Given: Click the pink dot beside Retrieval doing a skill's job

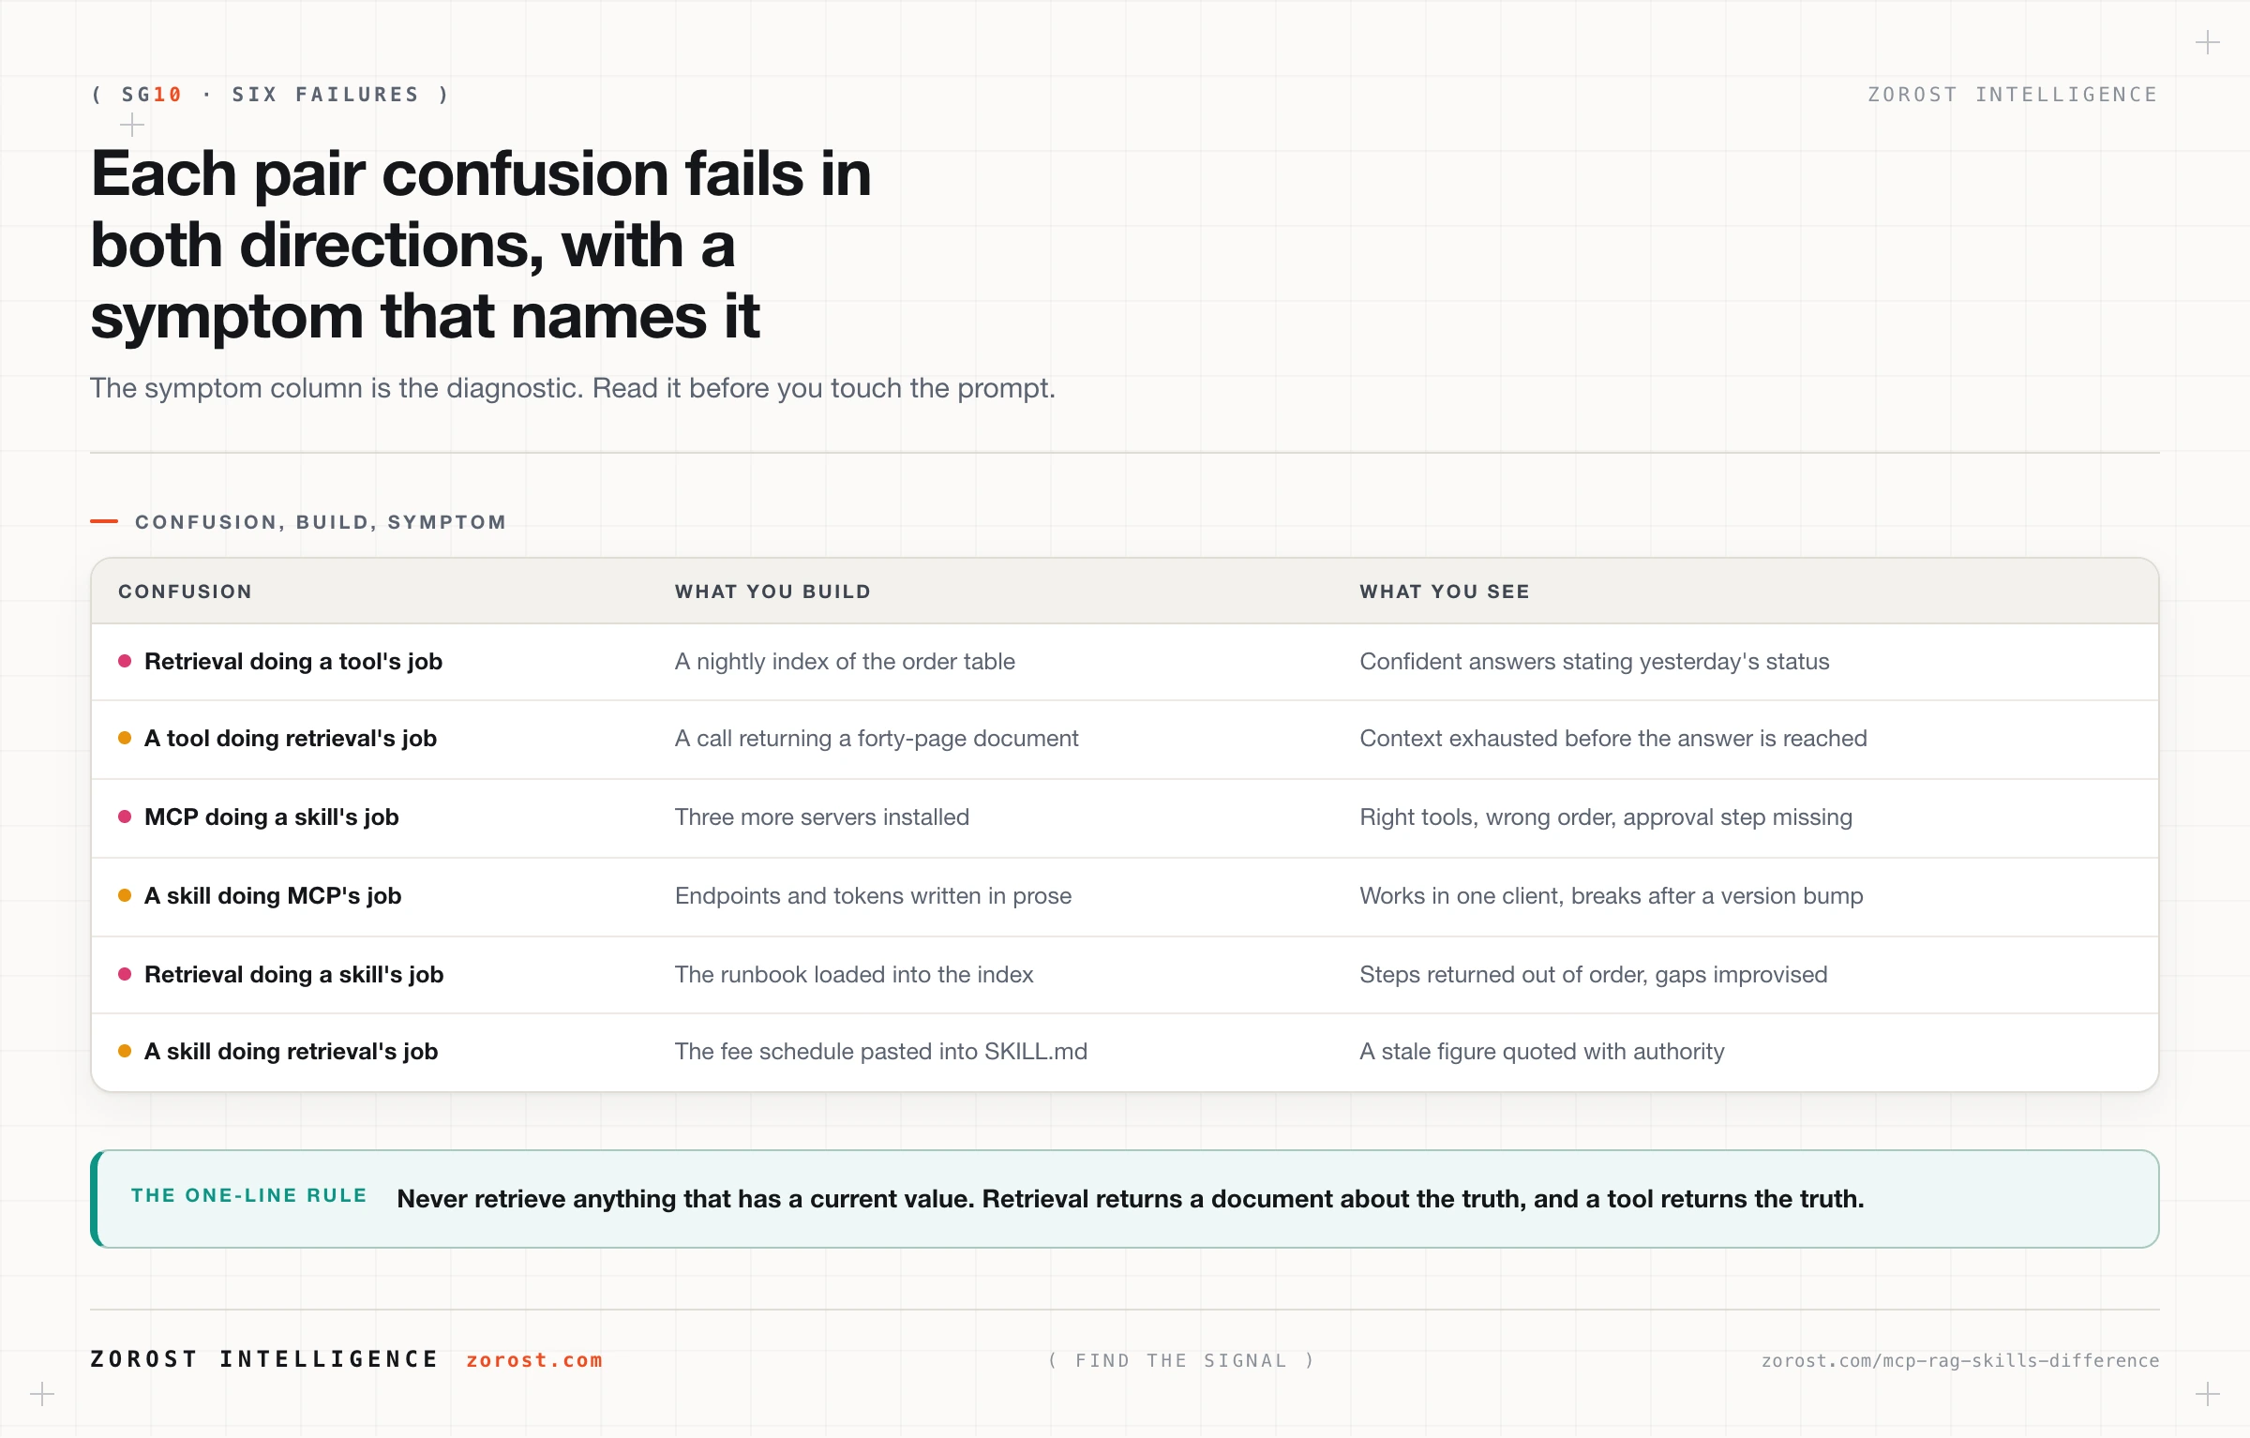Looking at the screenshot, I should point(125,974).
